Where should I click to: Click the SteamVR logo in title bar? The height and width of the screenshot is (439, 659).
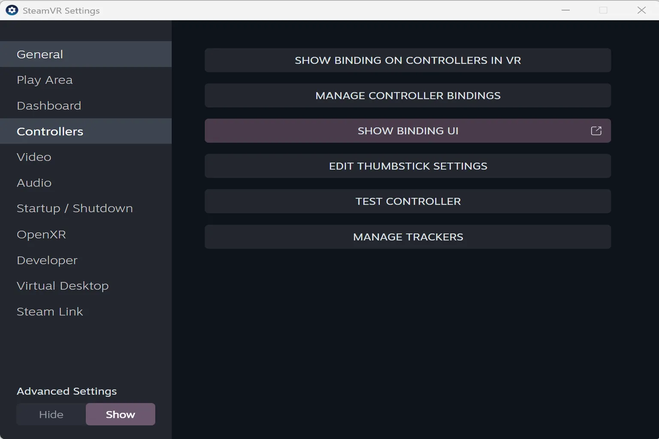12,10
